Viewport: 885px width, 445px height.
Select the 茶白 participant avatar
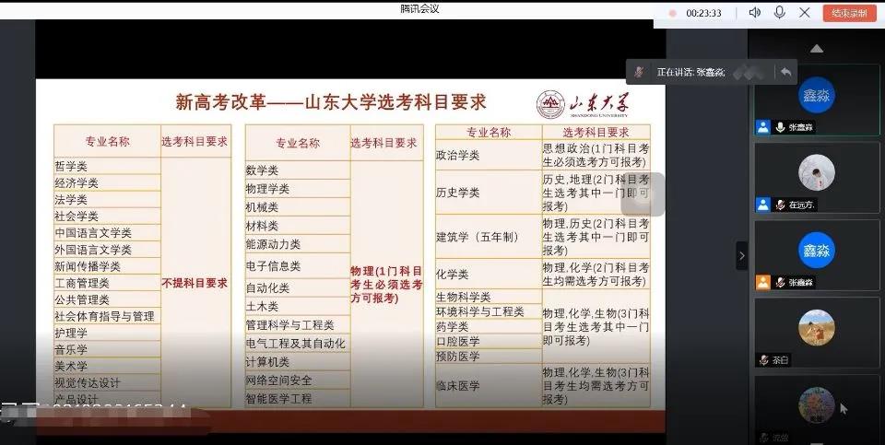point(816,326)
